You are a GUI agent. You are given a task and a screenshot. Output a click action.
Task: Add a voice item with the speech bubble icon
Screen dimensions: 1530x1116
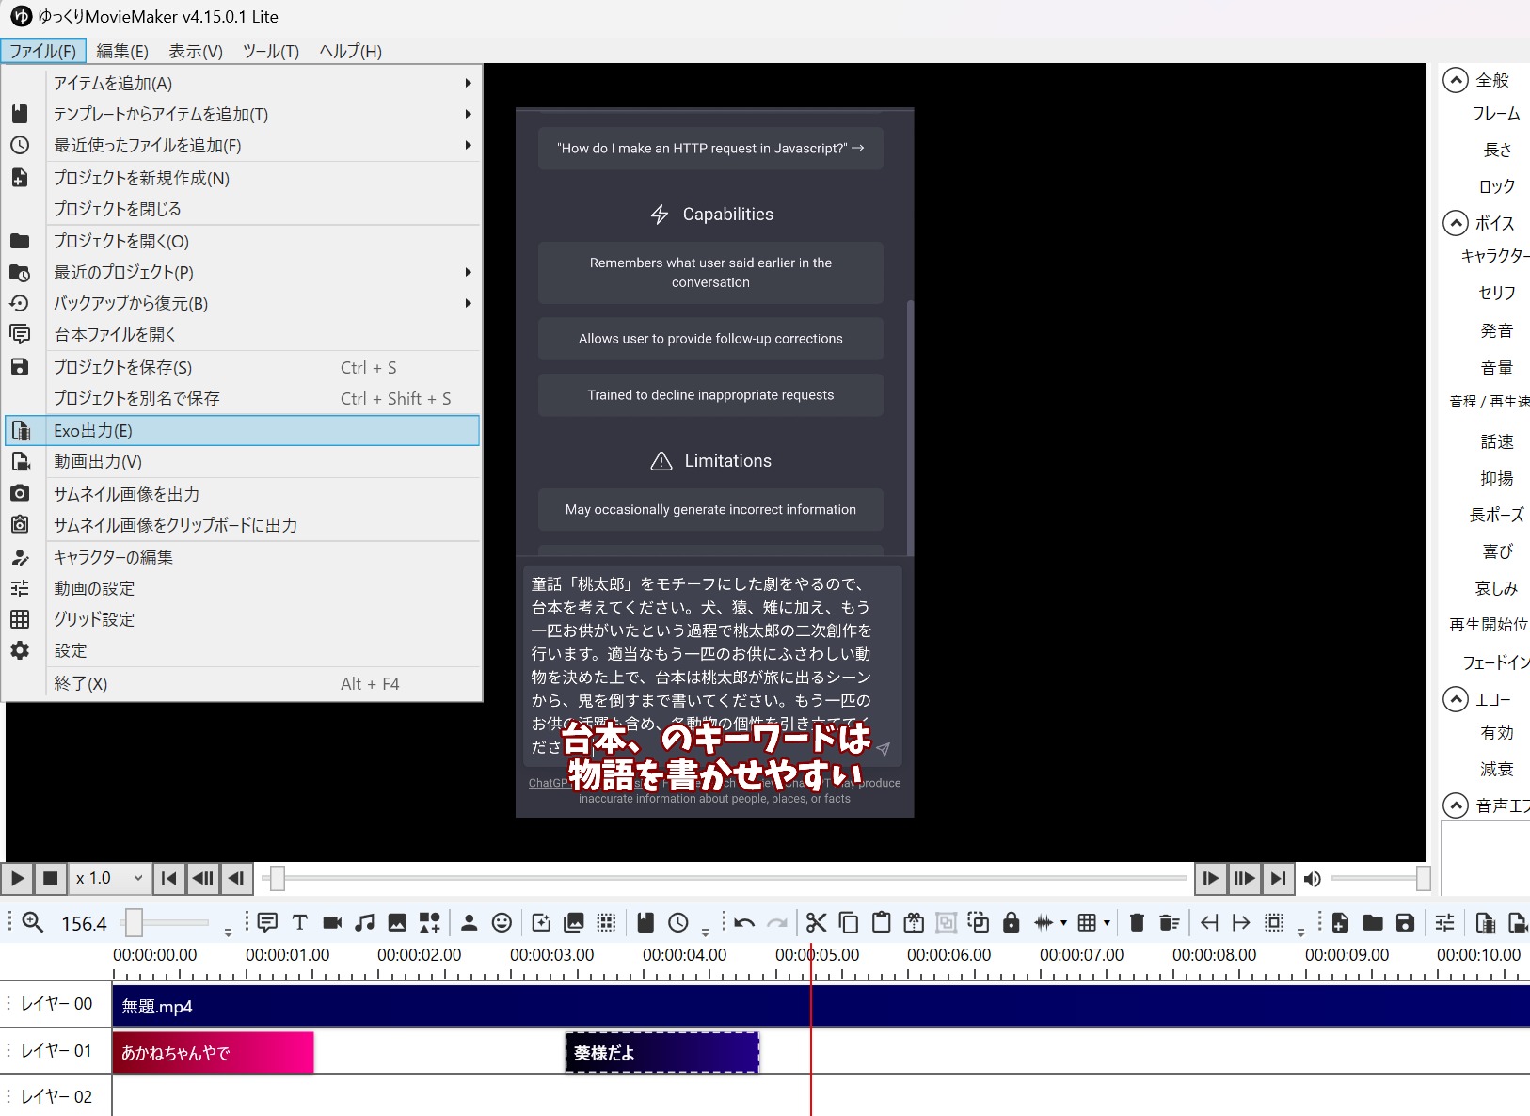click(x=266, y=923)
